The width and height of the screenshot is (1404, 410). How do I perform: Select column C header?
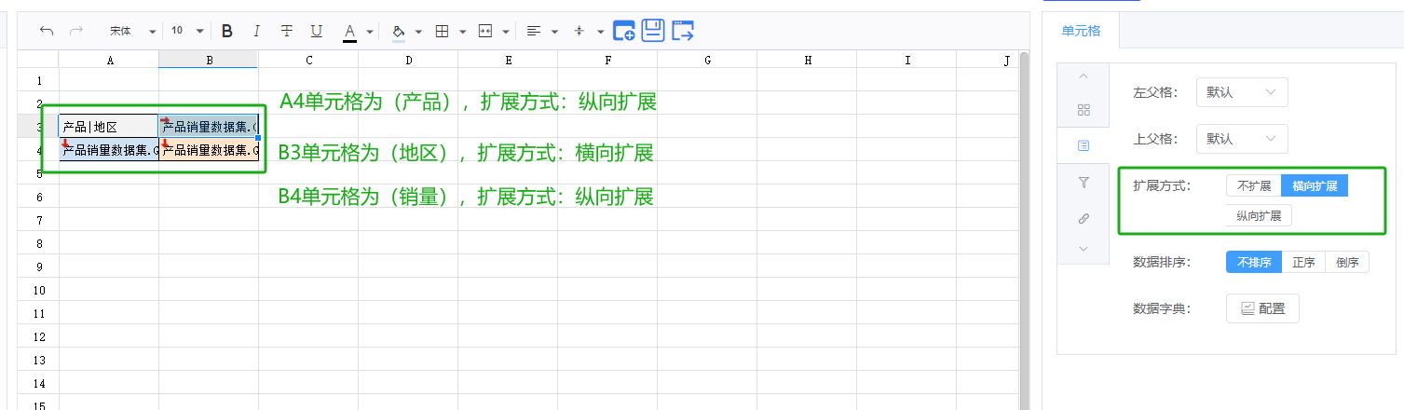[x=308, y=60]
